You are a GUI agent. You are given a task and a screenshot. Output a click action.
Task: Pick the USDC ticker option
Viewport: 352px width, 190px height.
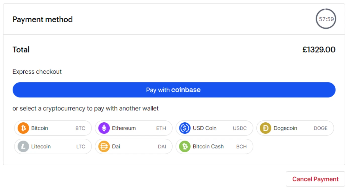pos(240,128)
